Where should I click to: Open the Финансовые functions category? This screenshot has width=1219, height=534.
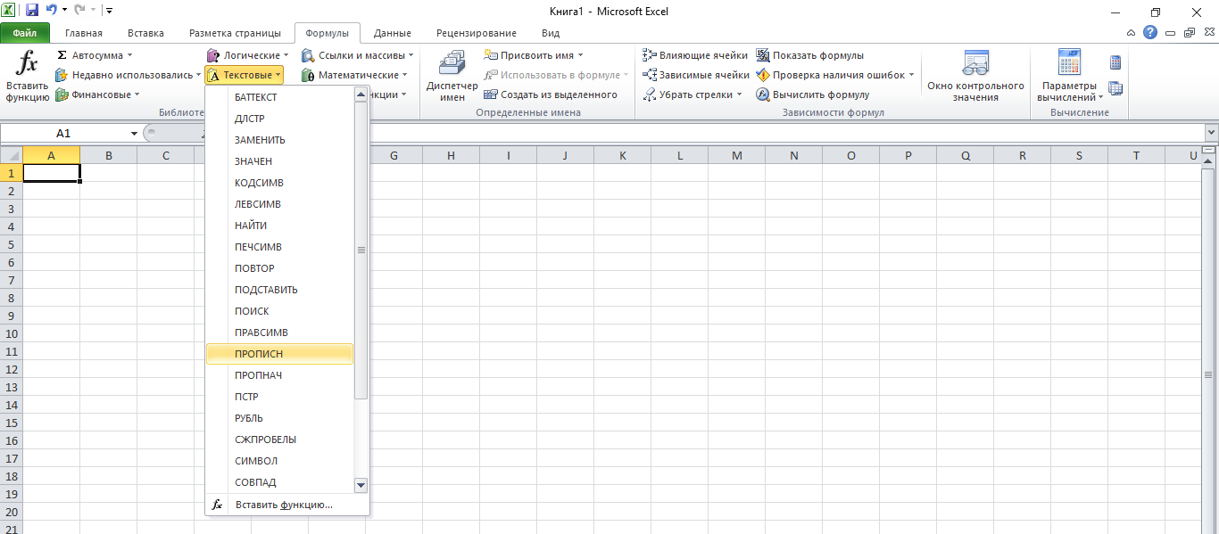tap(97, 94)
